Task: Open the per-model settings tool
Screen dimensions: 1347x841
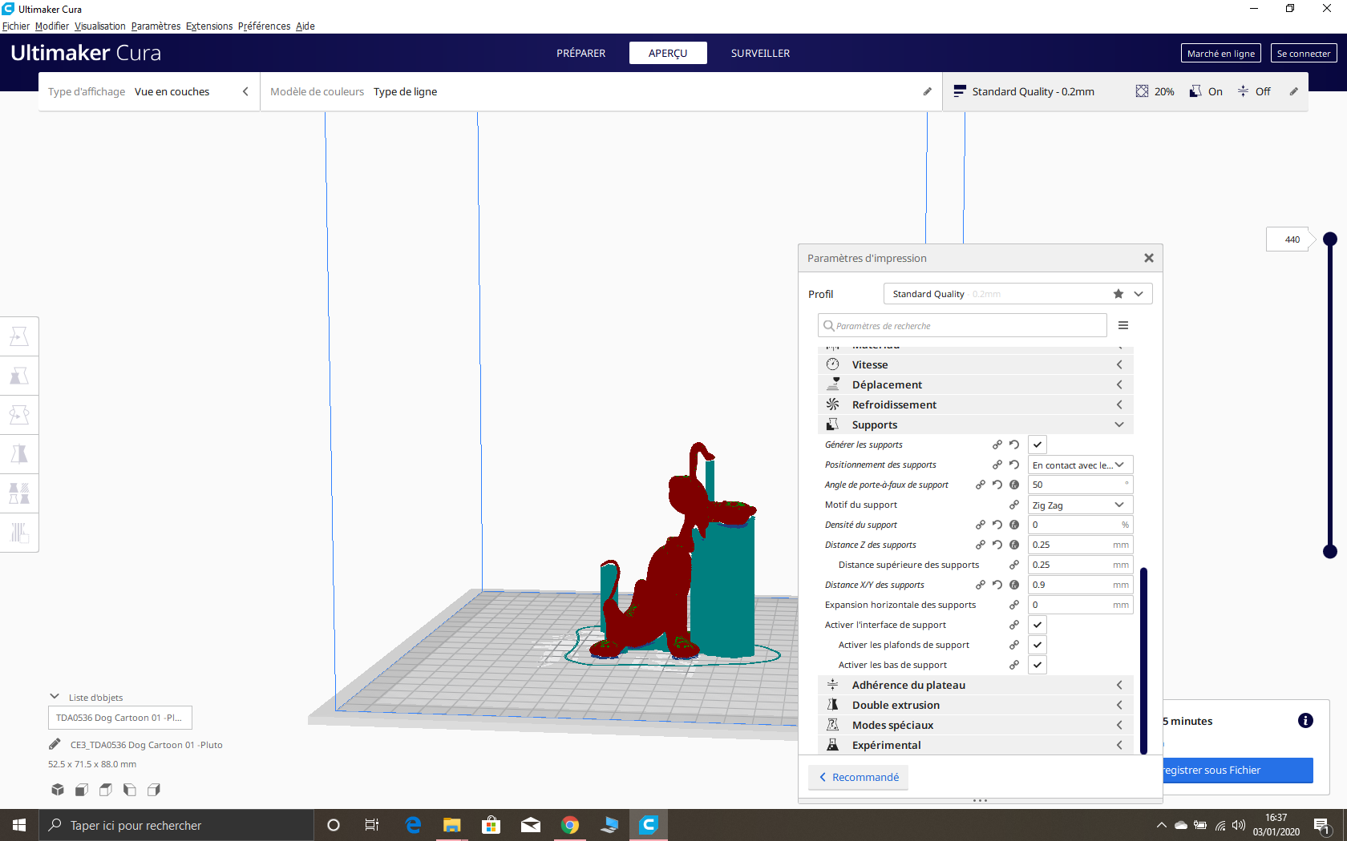Action: pos(19,493)
